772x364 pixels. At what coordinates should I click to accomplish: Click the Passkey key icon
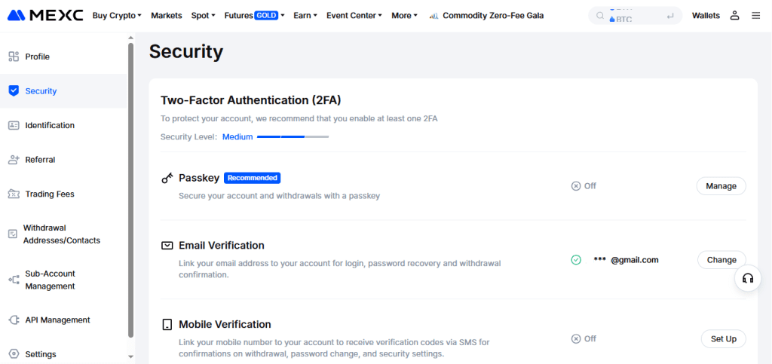coord(167,178)
